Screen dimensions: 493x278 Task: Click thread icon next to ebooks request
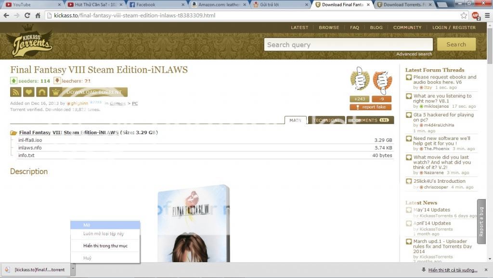pos(409,77)
